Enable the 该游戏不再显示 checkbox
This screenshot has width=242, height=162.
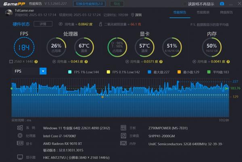185,4
